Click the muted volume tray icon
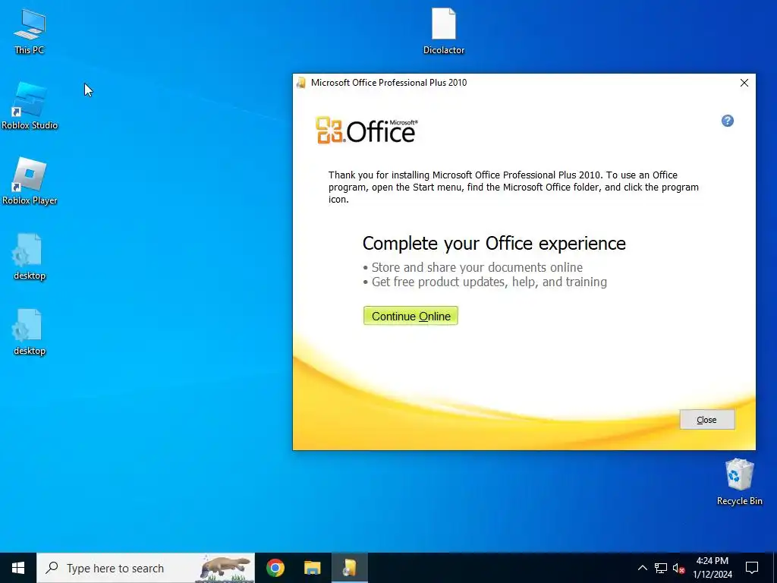 679,568
